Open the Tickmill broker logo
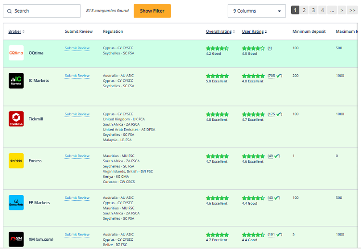 [x=16, y=119]
